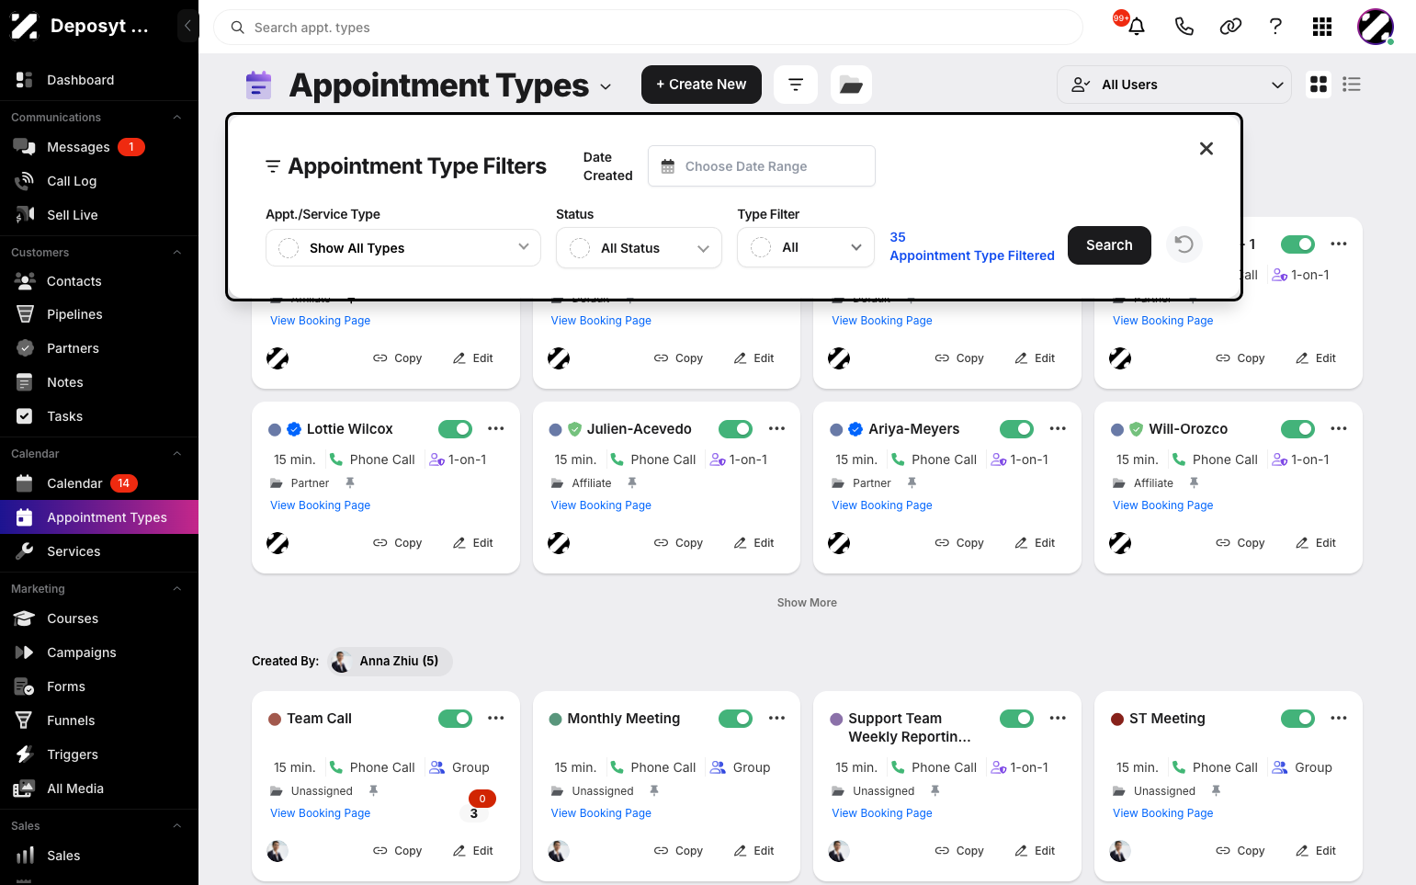Click the red color dot on ST Meeting
Screen dimensions: 1416x885
(x=1117, y=719)
